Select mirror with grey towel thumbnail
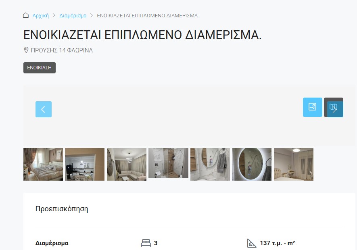 pyautogui.click(x=210, y=164)
